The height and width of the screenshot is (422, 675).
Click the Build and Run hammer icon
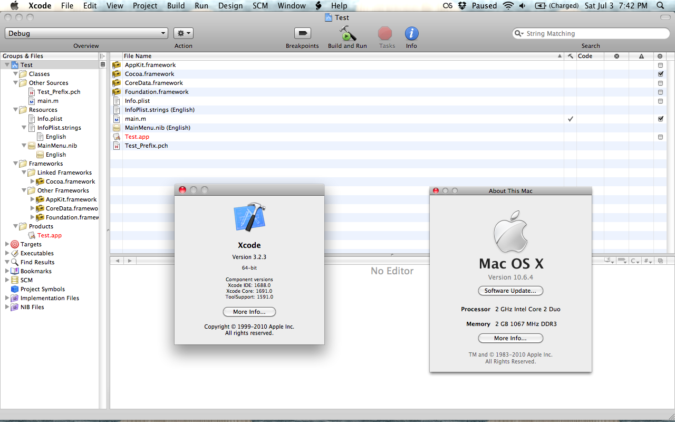pyautogui.click(x=347, y=33)
